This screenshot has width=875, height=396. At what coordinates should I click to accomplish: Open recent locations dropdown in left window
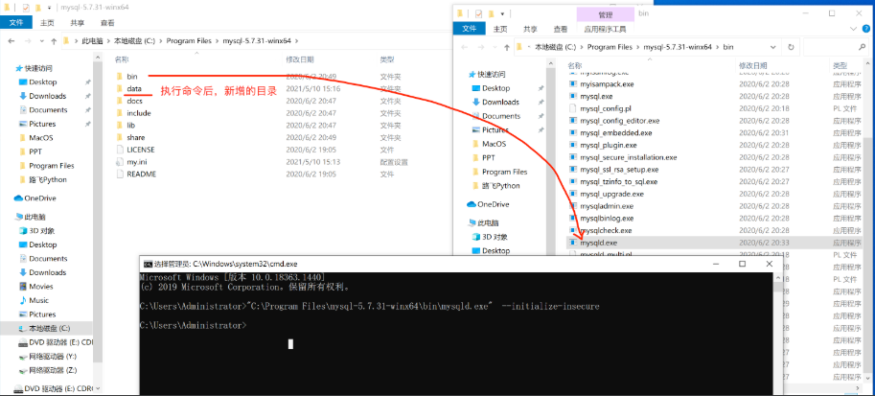click(41, 41)
